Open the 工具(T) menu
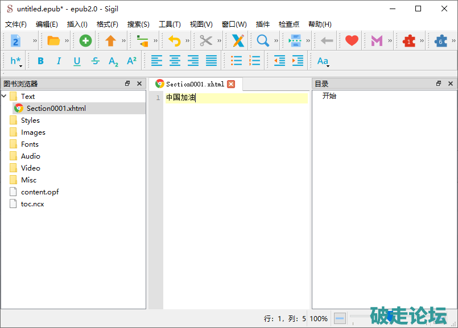 tap(169, 24)
